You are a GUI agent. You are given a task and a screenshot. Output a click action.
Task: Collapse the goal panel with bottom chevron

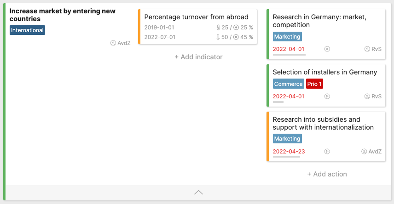pyautogui.click(x=198, y=193)
